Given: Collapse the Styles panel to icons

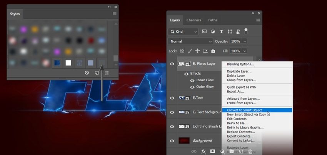Looking at the screenshot, I should tap(109, 7).
